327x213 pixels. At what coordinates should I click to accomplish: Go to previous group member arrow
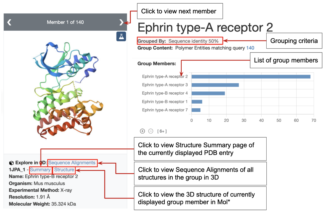tap(9, 22)
